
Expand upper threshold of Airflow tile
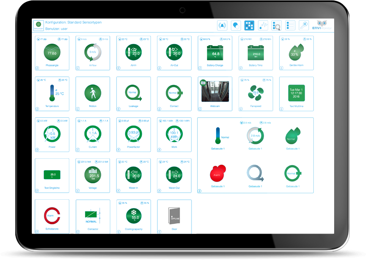[x=101, y=39]
